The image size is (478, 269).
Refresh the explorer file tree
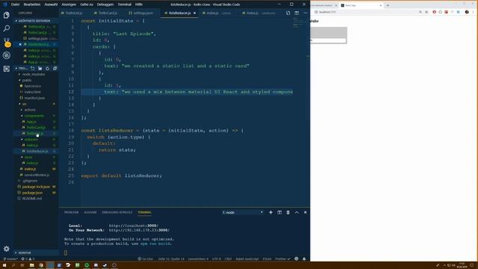click(47, 68)
